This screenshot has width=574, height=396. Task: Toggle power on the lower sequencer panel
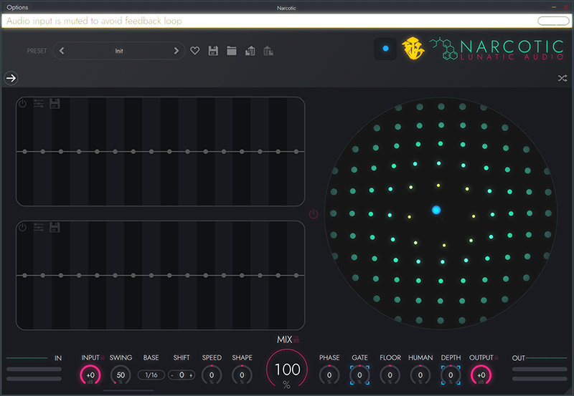click(x=22, y=228)
